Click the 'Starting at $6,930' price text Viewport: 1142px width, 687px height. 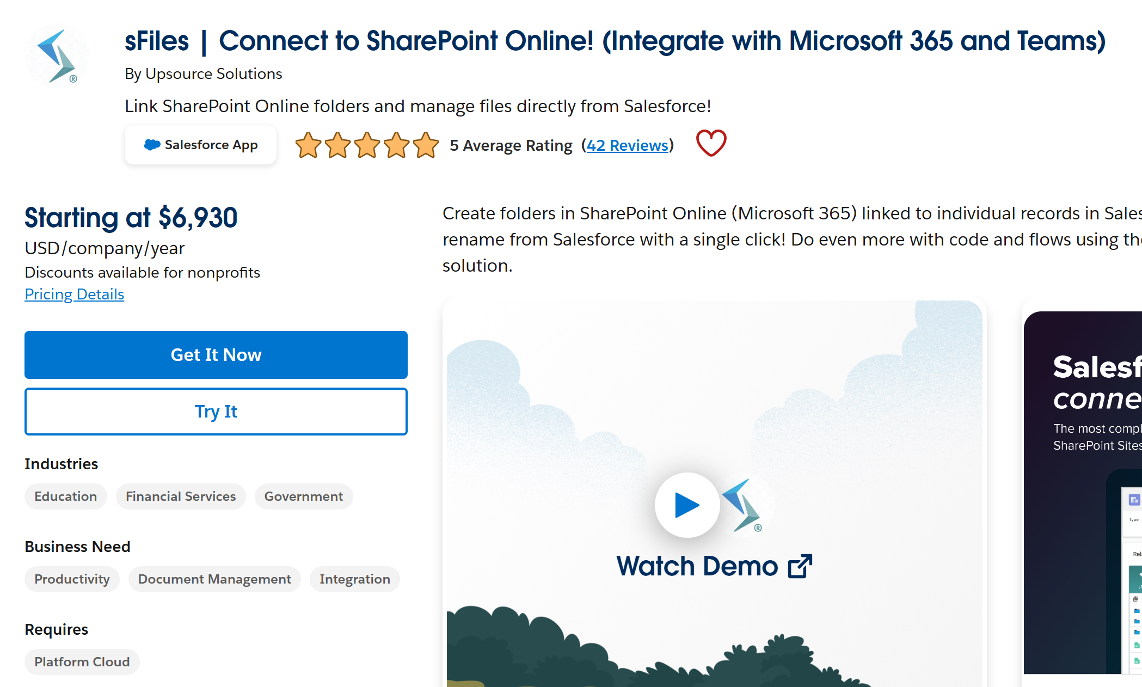click(131, 218)
